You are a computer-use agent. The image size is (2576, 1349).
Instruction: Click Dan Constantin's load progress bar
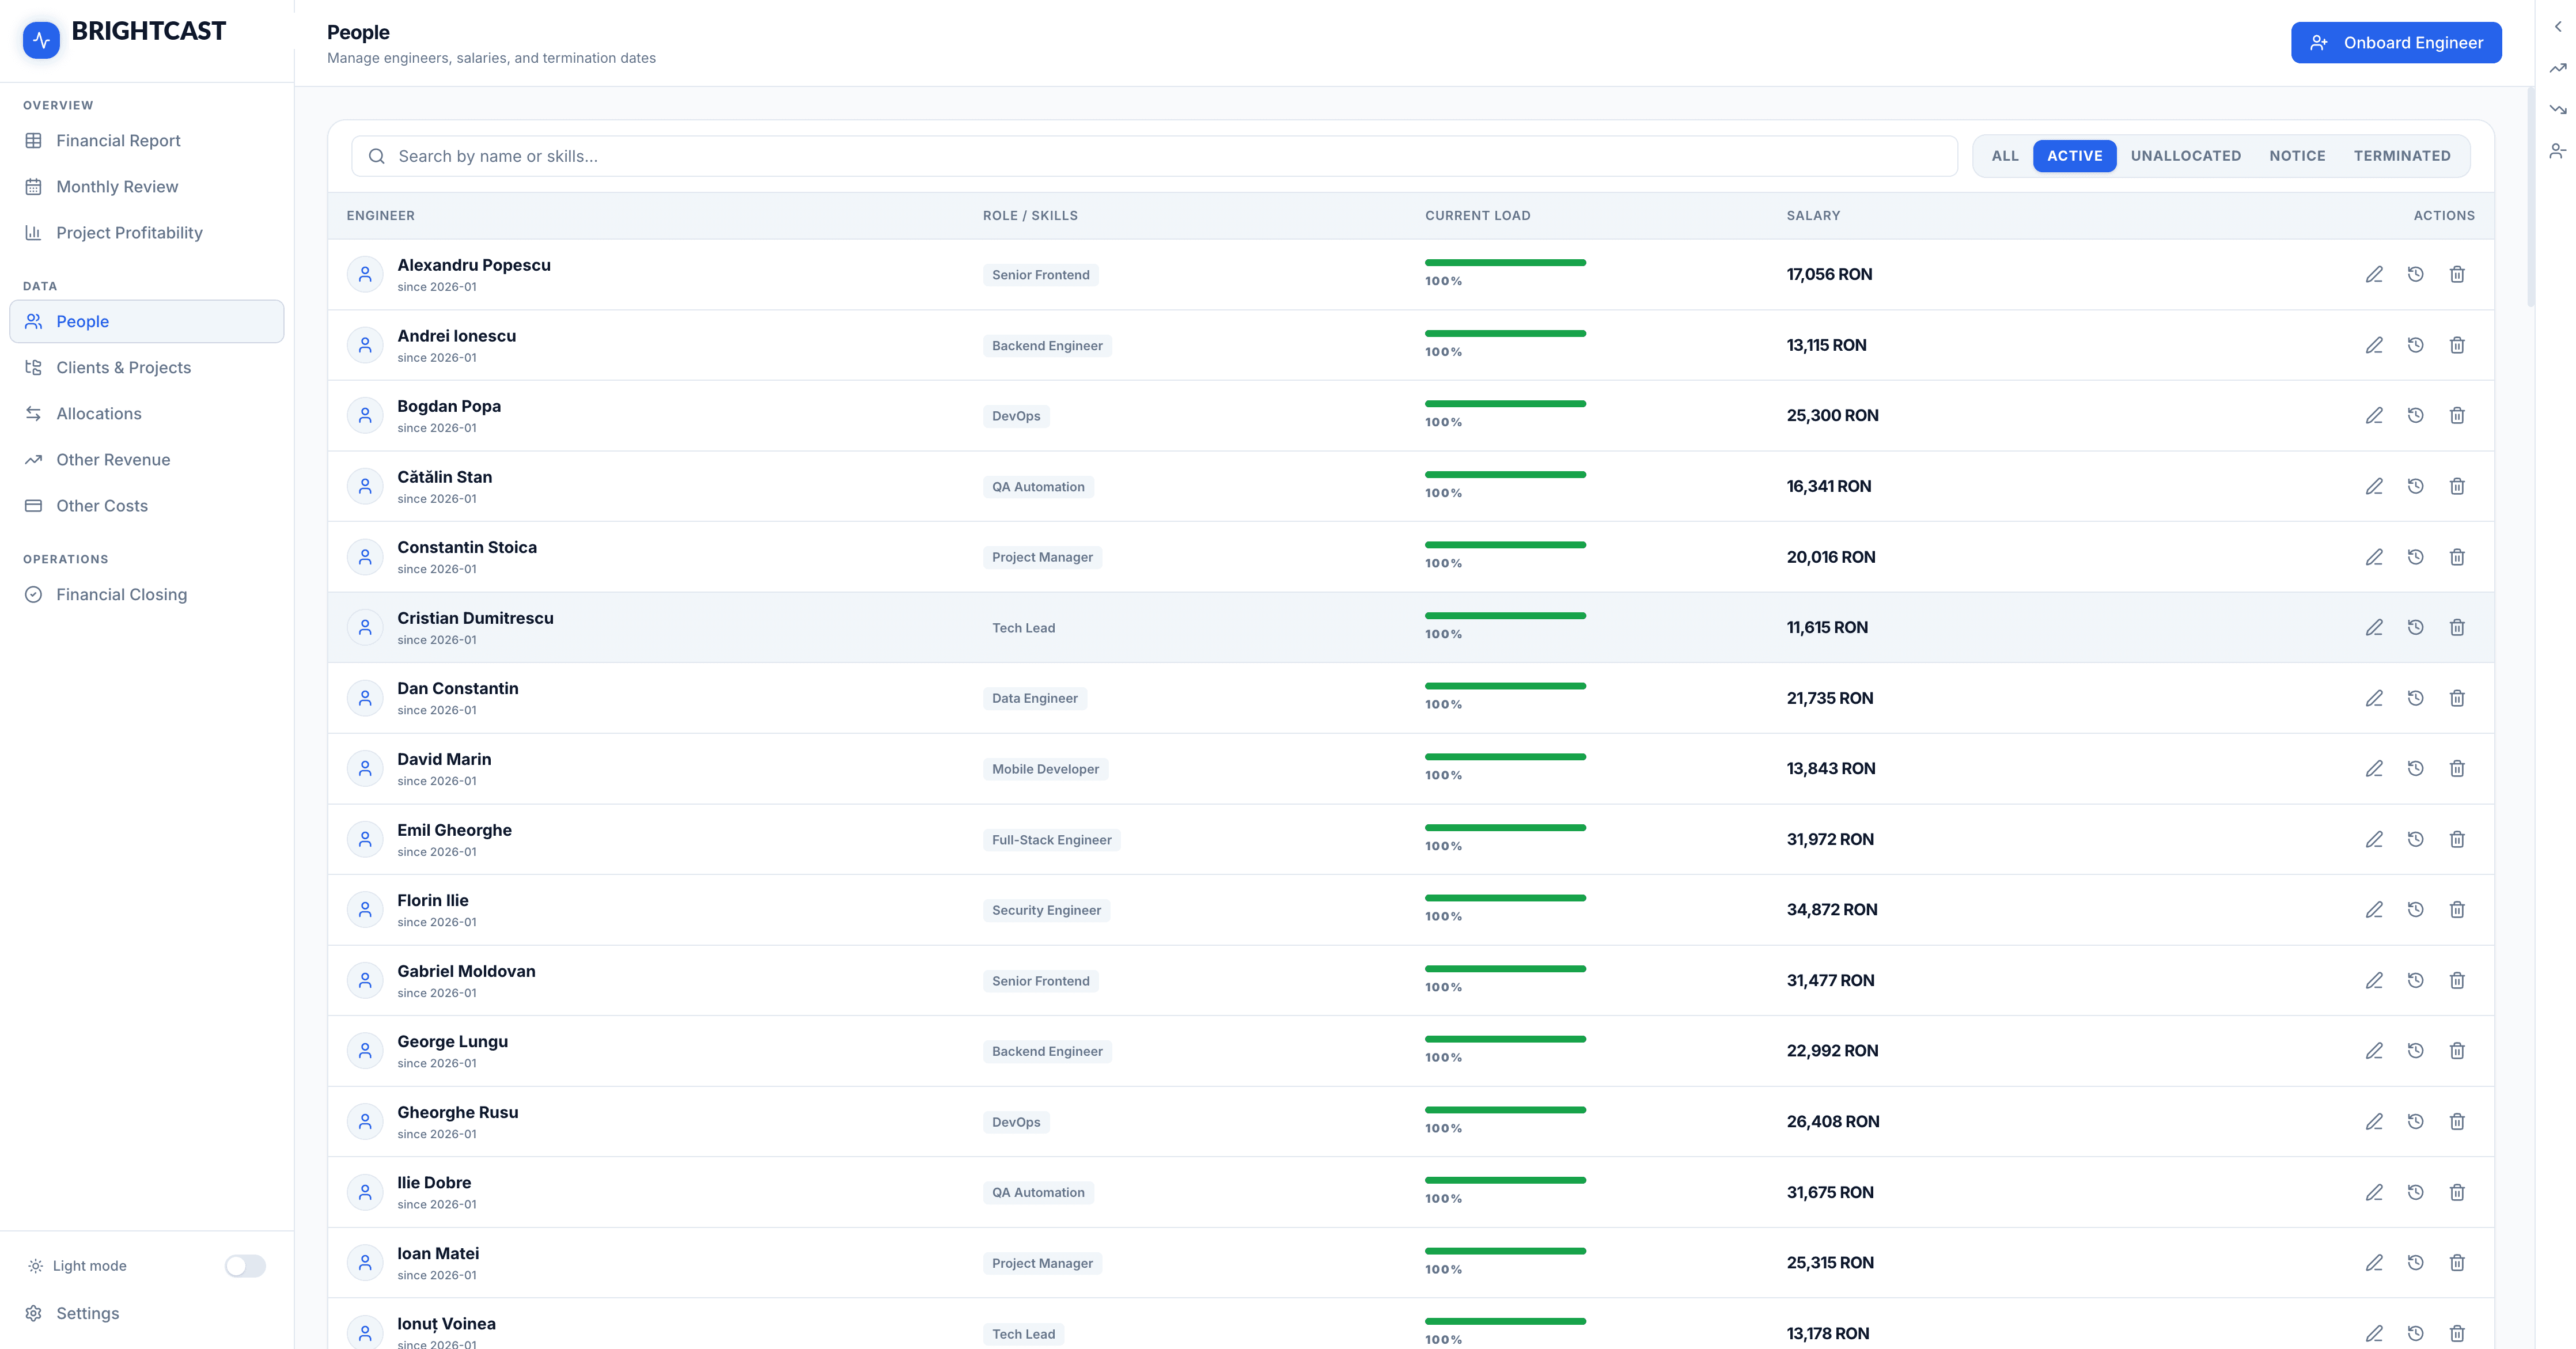point(1505,686)
